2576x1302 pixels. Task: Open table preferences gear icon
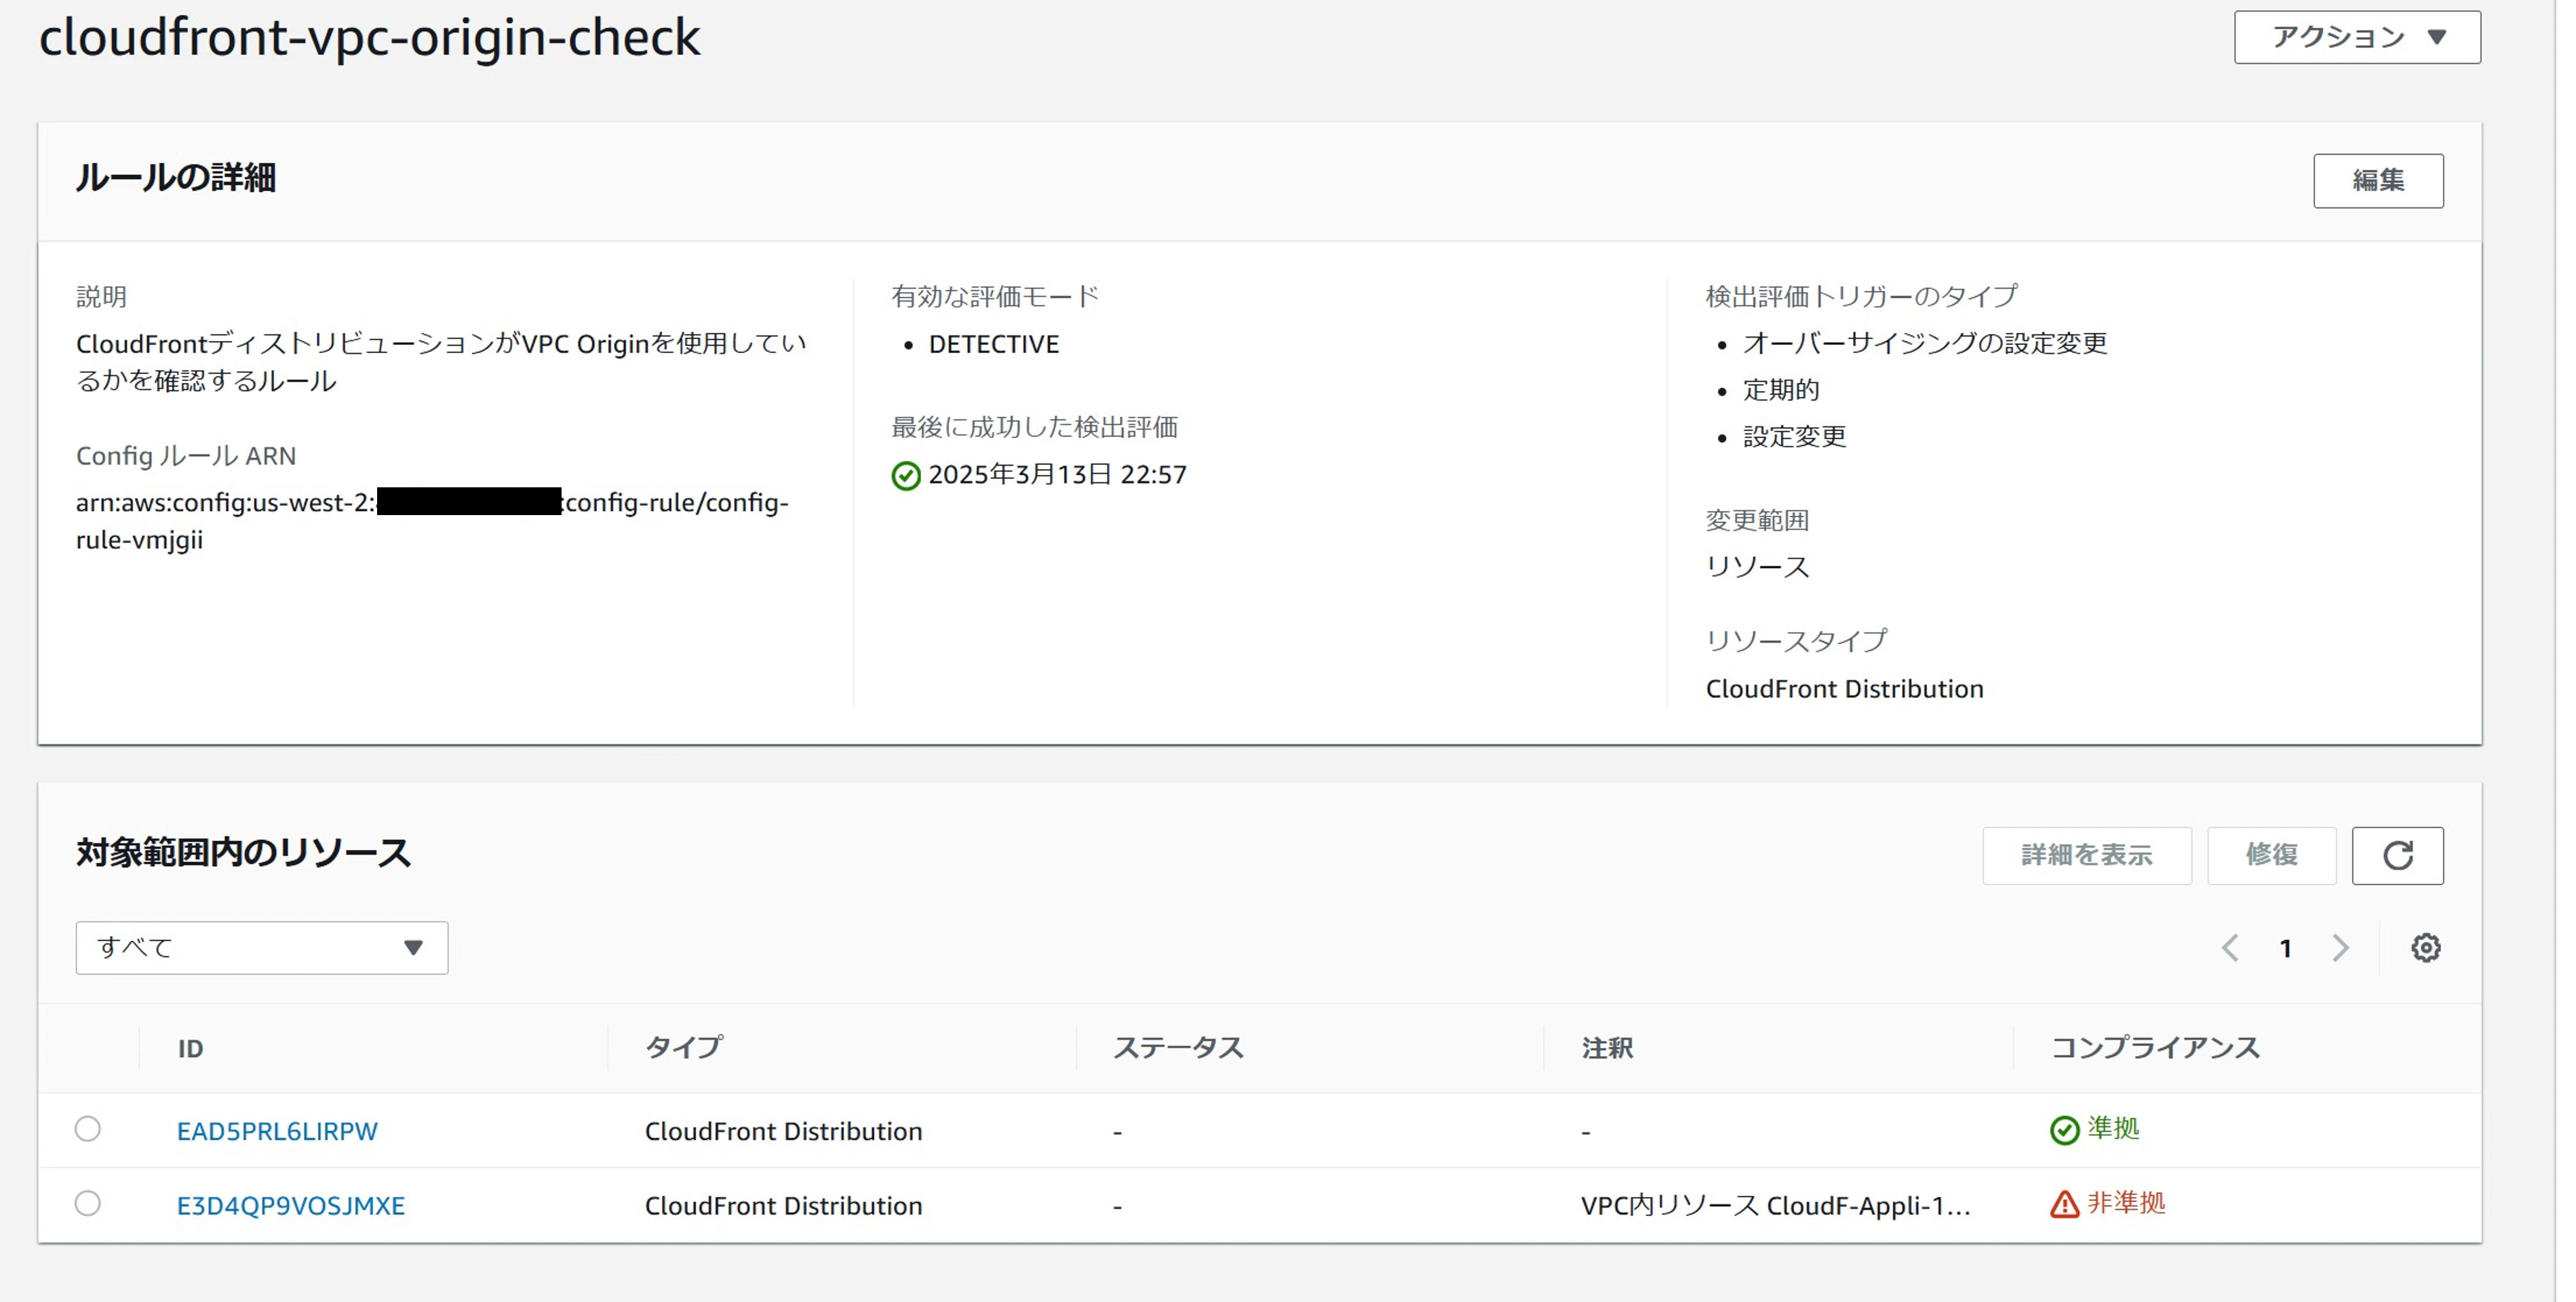click(x=2425, y=948)
